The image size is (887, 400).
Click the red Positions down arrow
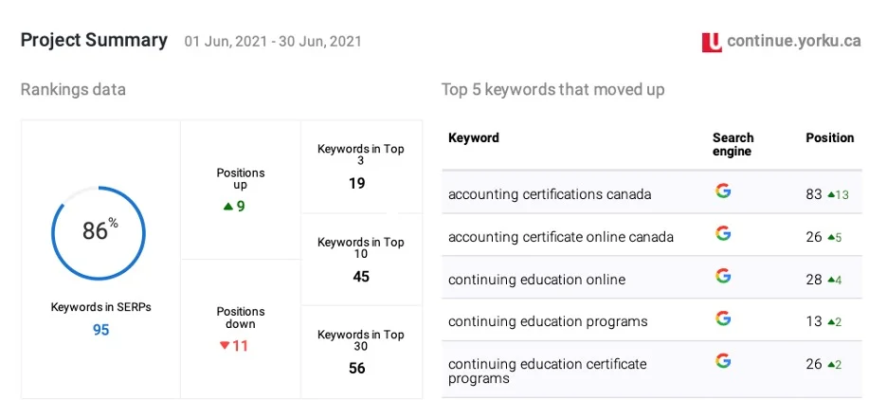[x=225, y=345]
